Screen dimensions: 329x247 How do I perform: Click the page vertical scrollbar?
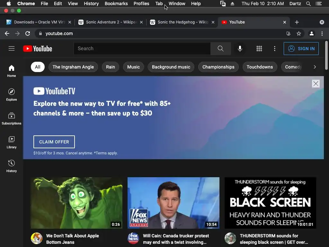(x=326, y=55)
